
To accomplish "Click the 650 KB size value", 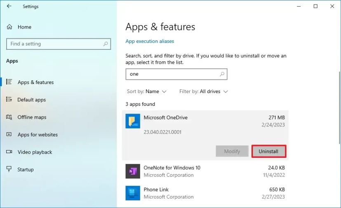I will click(x=277, y=189).
